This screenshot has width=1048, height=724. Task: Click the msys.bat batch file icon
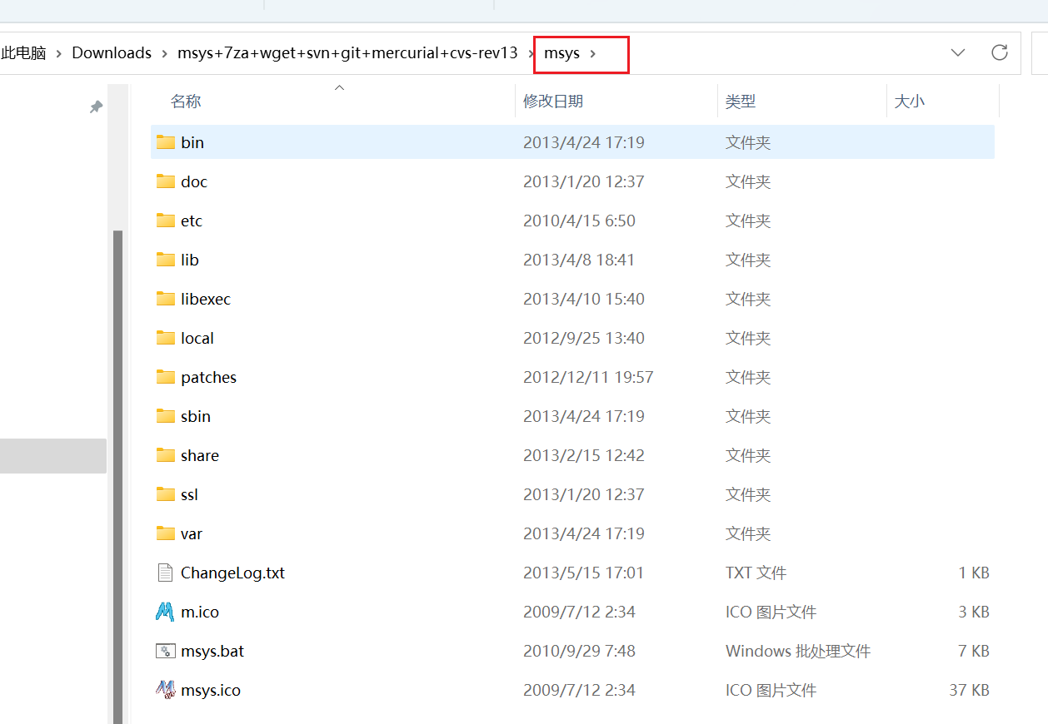click(164, 651)
